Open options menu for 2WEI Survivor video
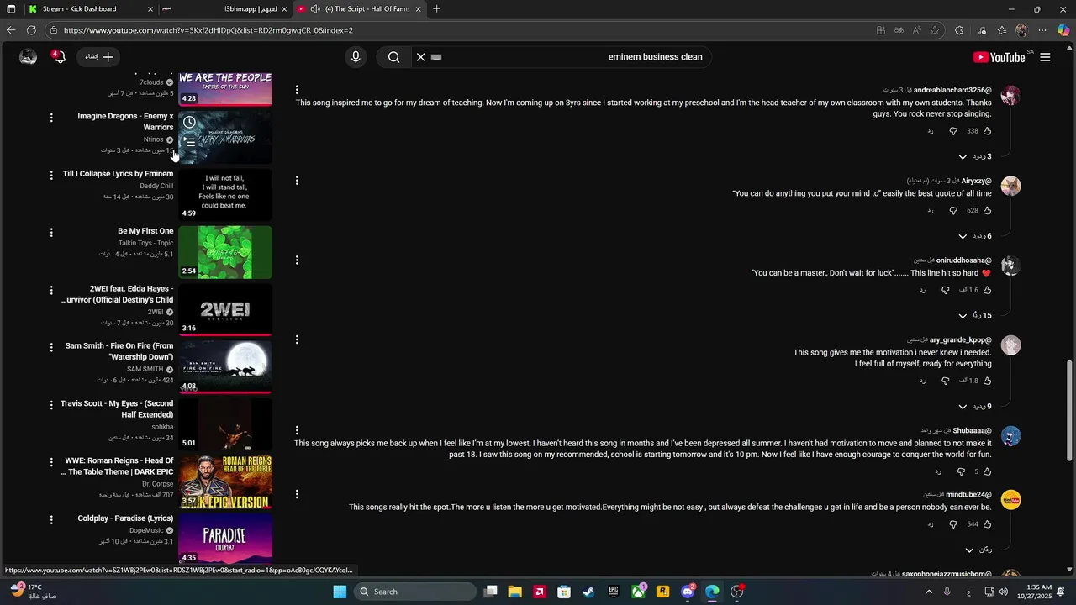The width and height of the screenshot is (1076, 605). point(51,290)
